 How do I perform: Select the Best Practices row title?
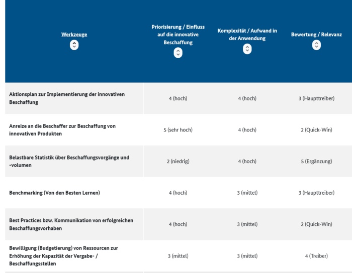[71, 224]
